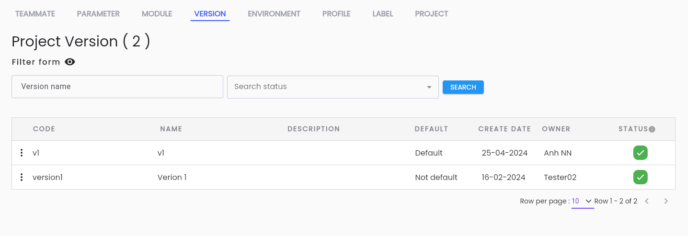Focus the Version name input field
Image resolution: width=688 pixels, height=236 pixels.
click(x=117, y=87)
